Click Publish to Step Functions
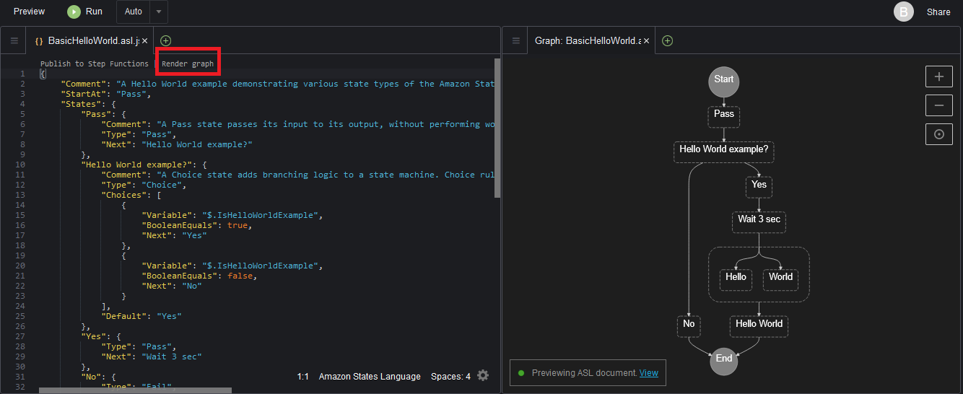963x394 pixels. 94,64
